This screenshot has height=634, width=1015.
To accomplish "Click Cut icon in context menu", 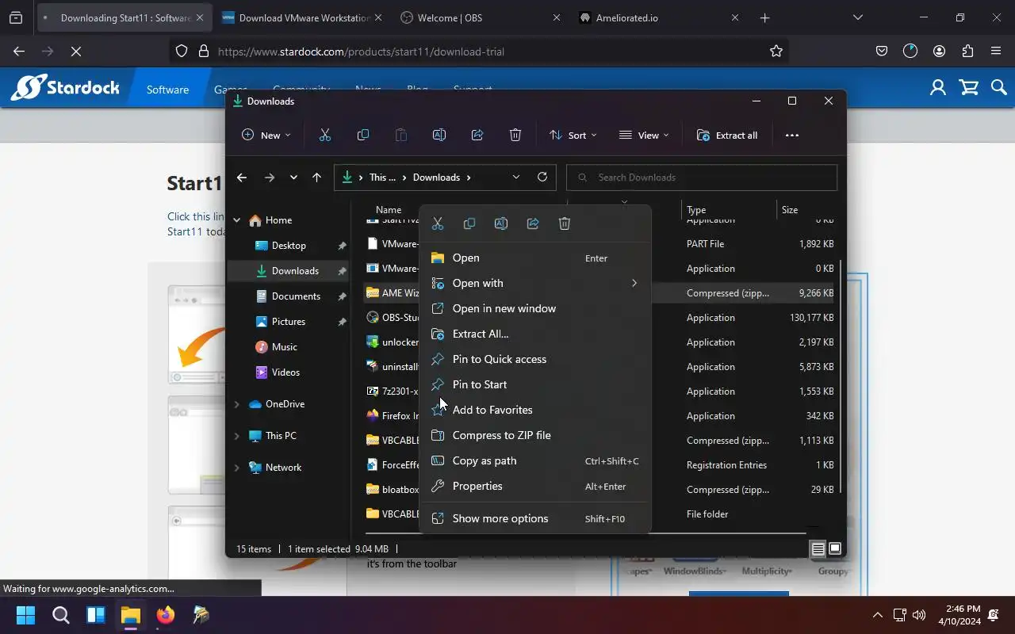I will click(x=438, y=223).
